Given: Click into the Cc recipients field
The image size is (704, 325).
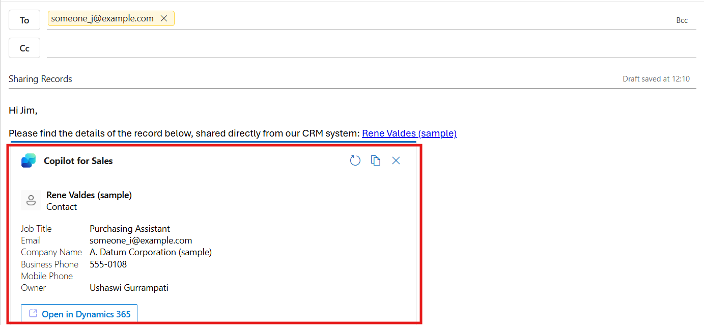Looking at the screenshot, I should coord(356,48).
